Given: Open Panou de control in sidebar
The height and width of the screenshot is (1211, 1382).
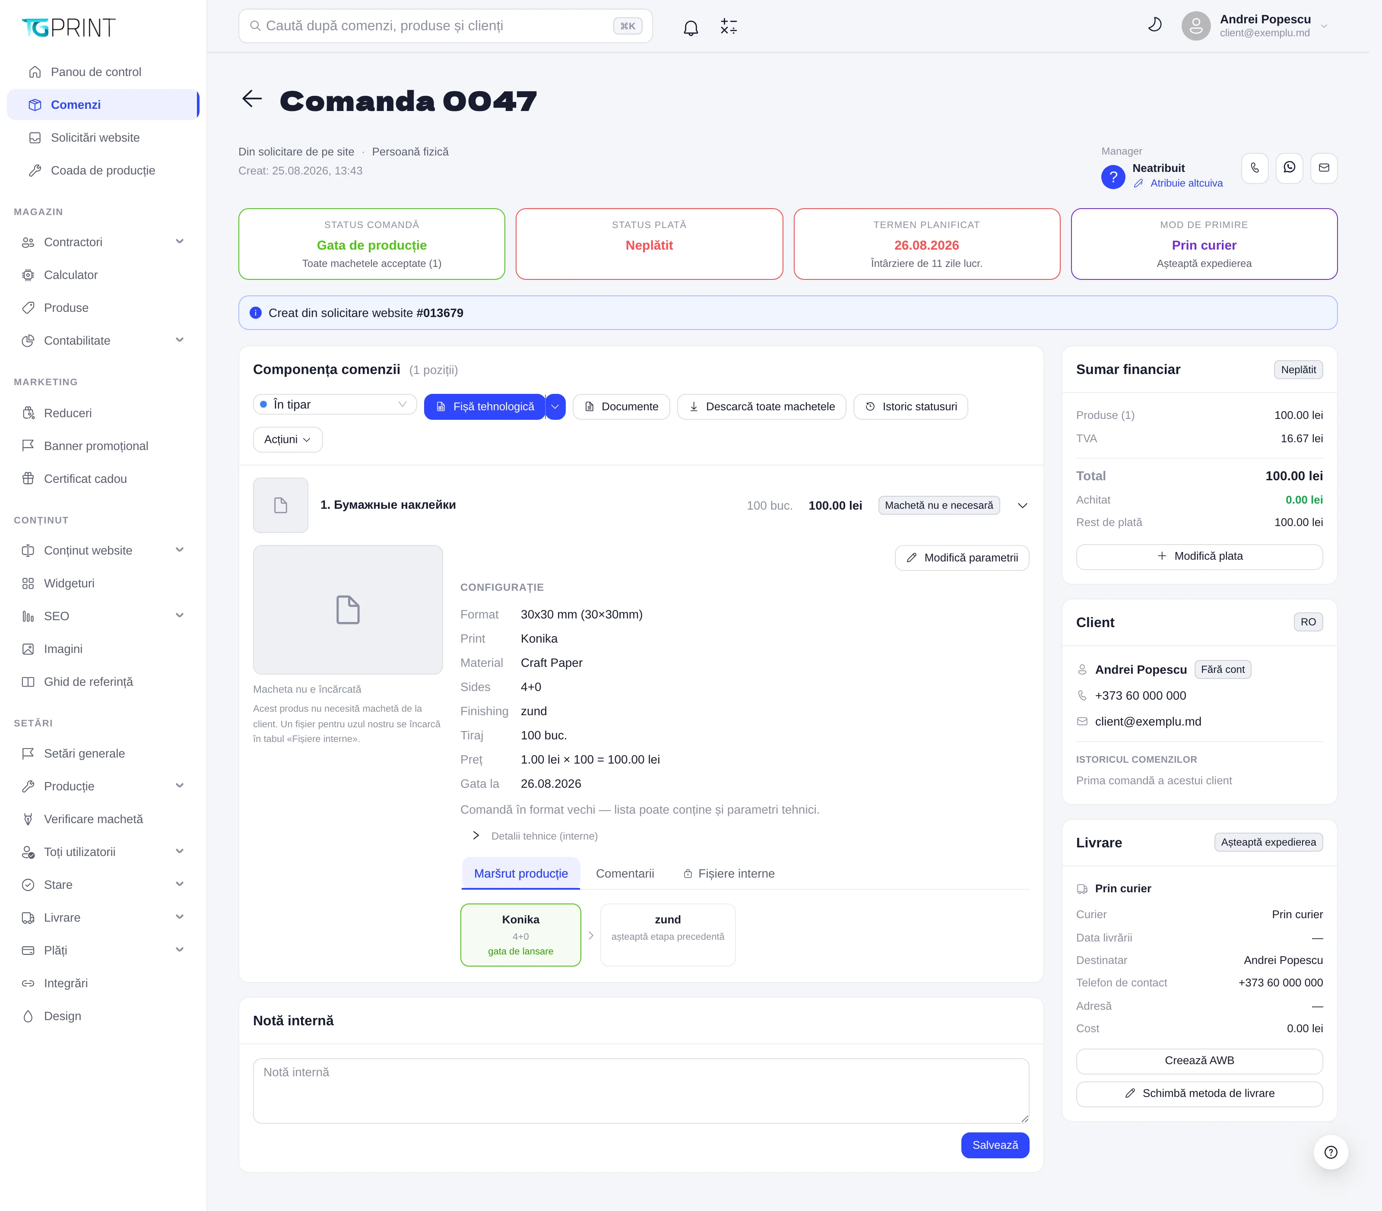Looking at the screenshot, I should (x=103, y=72).
